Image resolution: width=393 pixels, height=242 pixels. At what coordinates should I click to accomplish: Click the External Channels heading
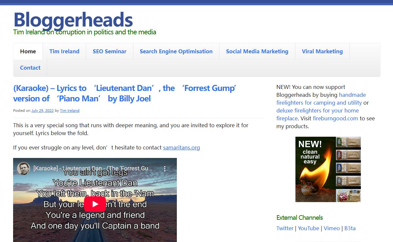[300, 217]
